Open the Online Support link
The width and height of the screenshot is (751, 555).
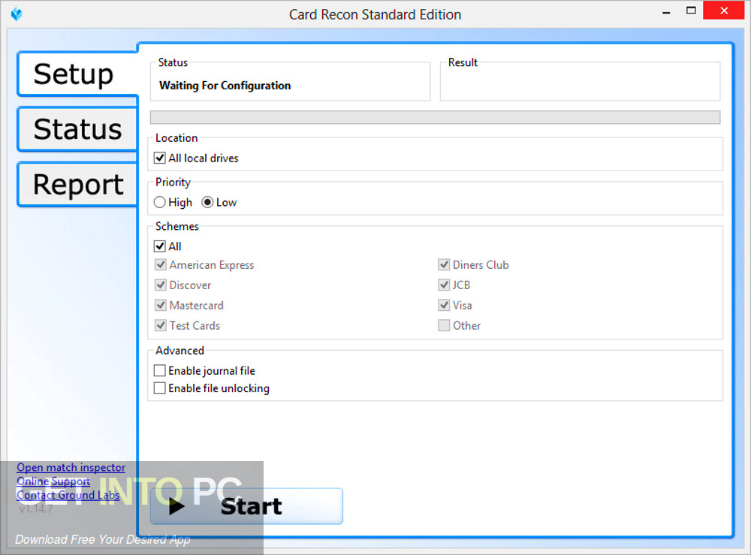pos(53,481)
